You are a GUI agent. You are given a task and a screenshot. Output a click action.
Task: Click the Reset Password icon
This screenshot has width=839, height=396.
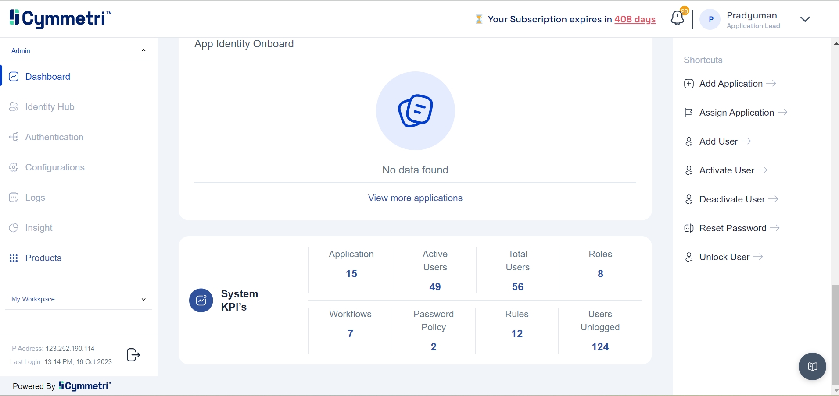(x=689, y=228)
